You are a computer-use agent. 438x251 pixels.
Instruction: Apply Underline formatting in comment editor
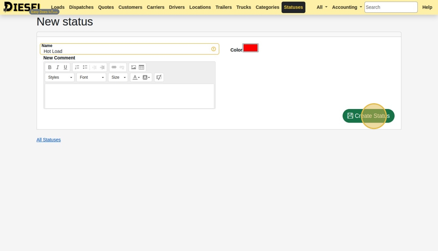click(x=65, y=67)
